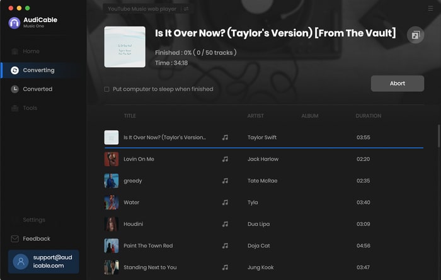
Task: Click the source switch arrows icon
Action: pos(186,9)
